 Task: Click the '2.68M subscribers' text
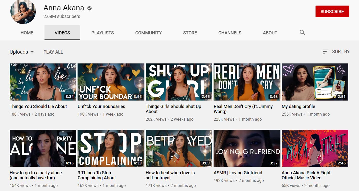(62, 16)
